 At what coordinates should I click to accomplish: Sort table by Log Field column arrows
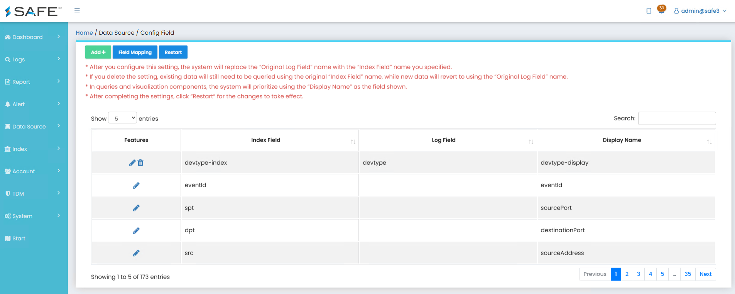click(x=531, y=142)
